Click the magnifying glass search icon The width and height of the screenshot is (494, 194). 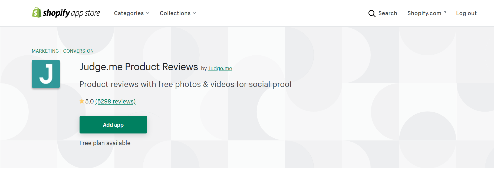tap(372, 14)
